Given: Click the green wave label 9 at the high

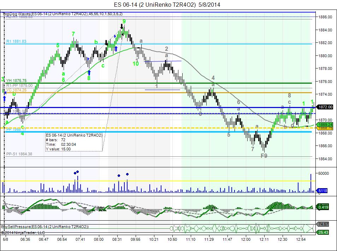Looking at the screenshot, I should [124, 21].
